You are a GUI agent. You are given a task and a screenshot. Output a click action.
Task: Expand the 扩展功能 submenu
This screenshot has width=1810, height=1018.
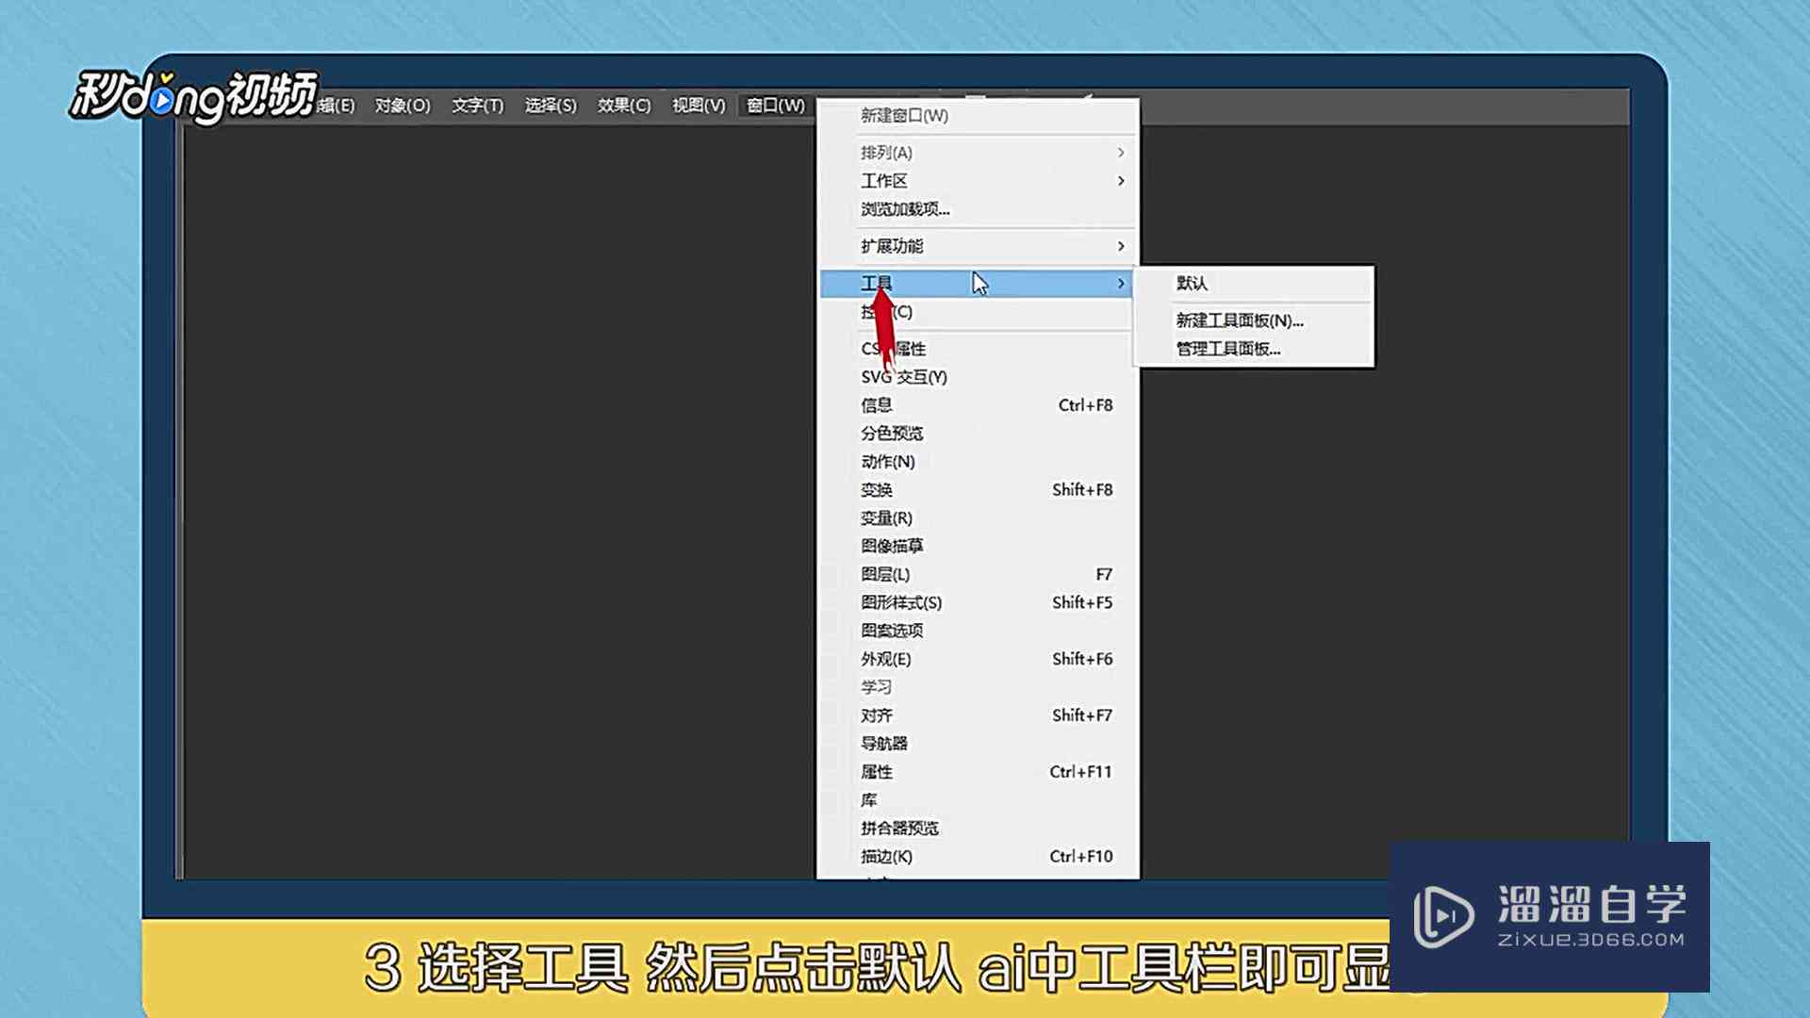click(x=979, y=246)
